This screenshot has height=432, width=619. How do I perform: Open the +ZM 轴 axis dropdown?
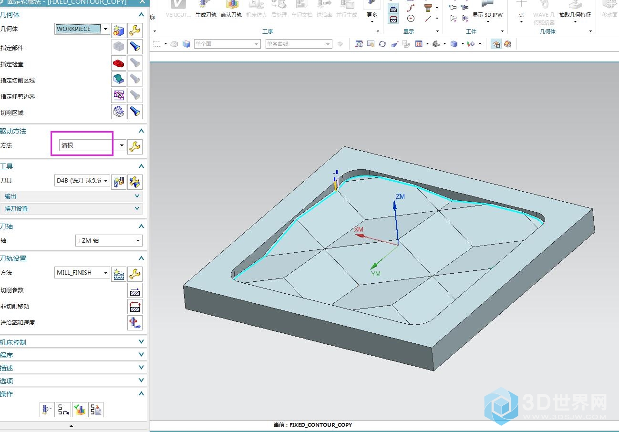click(x=138, y=241)
